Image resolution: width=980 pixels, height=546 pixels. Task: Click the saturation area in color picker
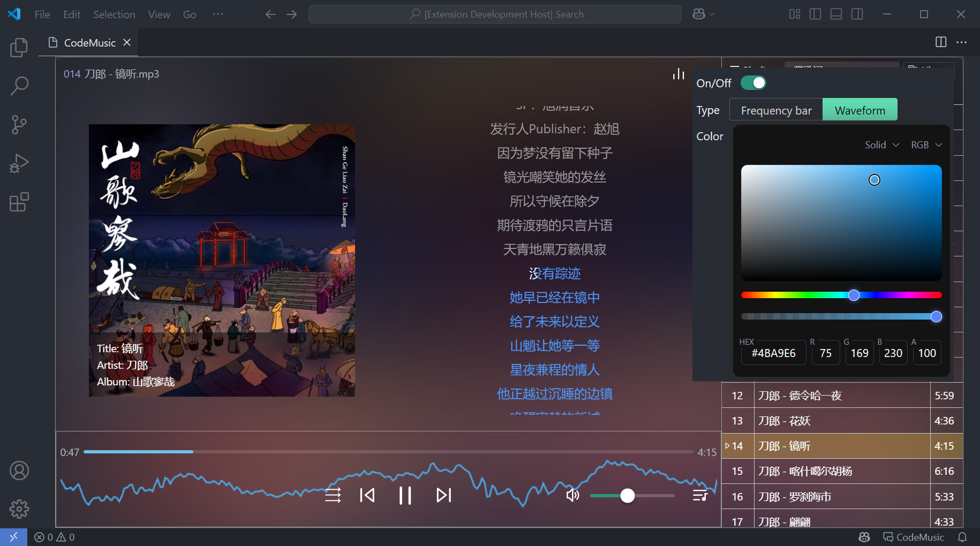tap(841, 223)
